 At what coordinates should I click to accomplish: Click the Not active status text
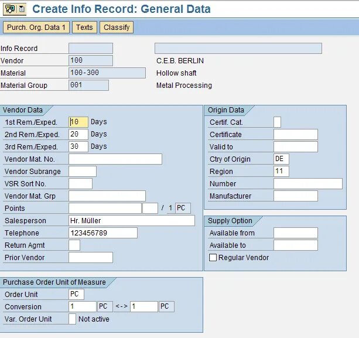click(x=94, y=319)
